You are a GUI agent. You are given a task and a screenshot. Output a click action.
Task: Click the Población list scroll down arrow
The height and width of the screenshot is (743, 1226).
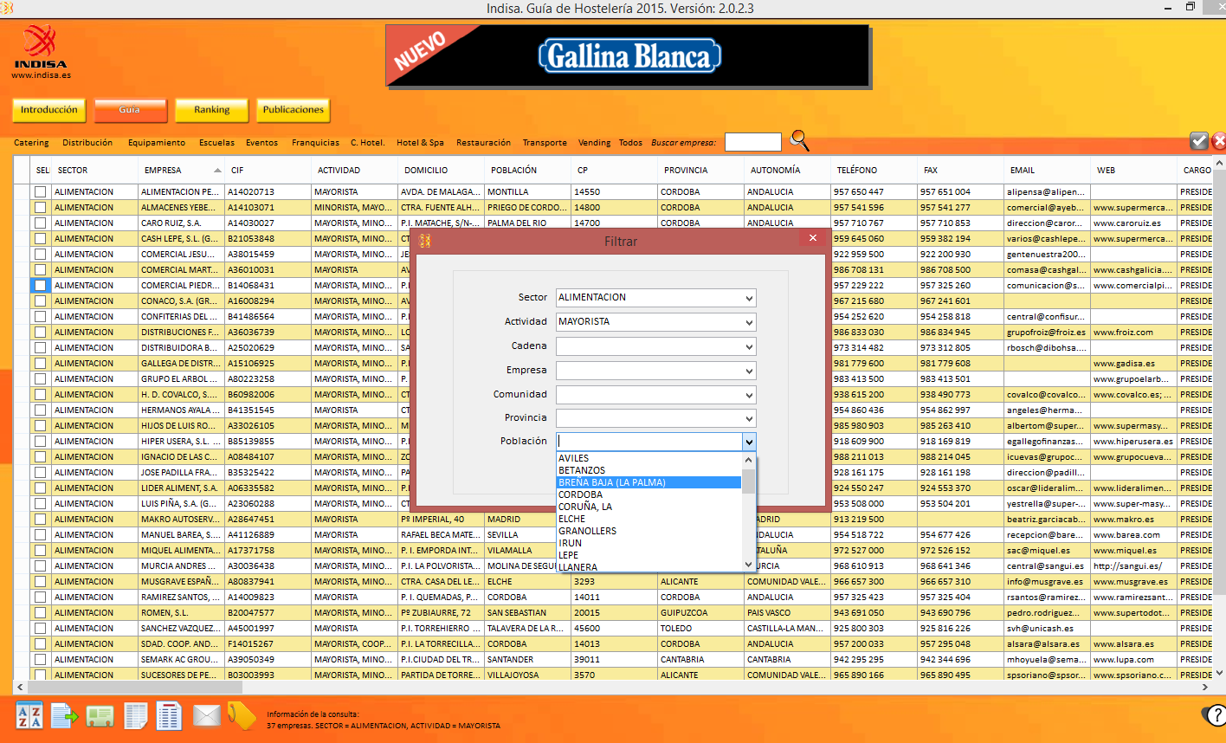[749, 565]
